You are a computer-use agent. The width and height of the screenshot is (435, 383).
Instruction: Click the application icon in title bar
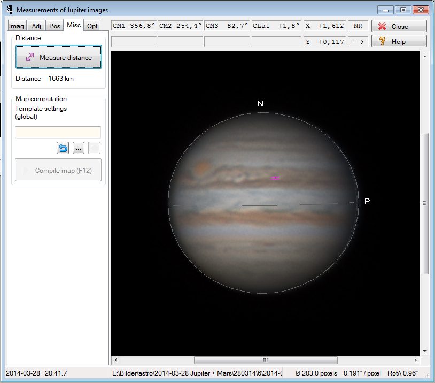tap(10, 10)
